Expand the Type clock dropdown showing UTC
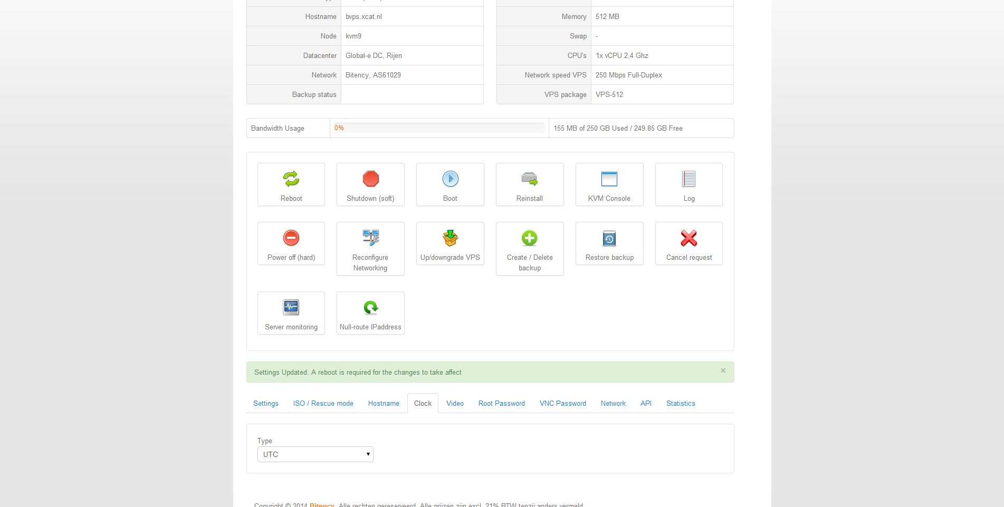 pyautogui.click(x=315, y=454)
